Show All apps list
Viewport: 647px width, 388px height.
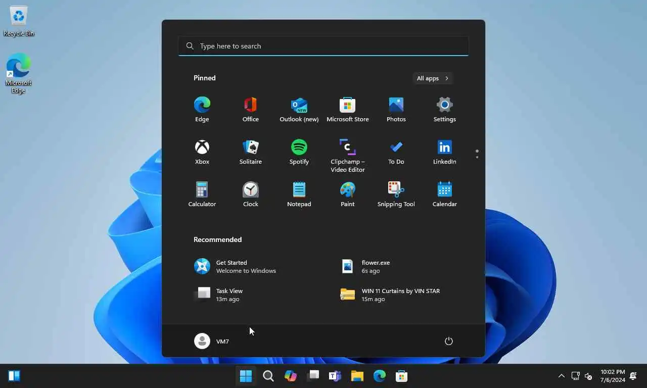point(433,78)
